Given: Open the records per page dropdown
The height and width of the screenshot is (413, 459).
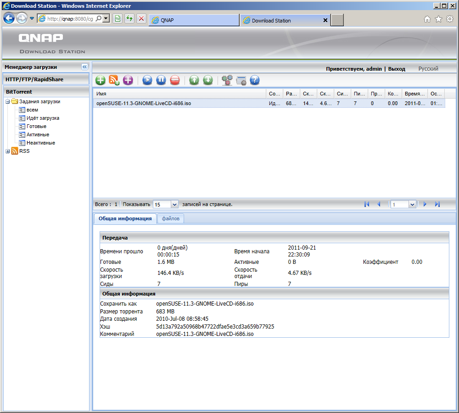Looking at the screenshot, I should (x=174, y=204).
